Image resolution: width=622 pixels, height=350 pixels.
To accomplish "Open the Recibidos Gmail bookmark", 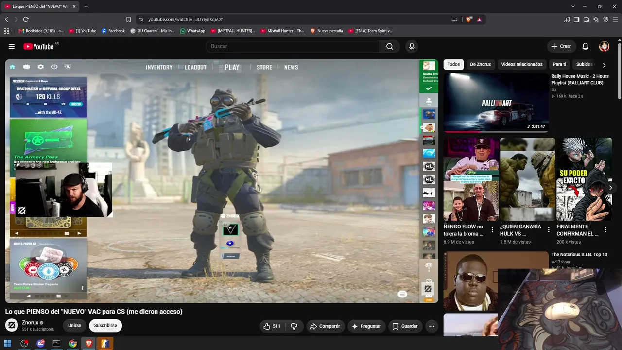I will point(41,31).
